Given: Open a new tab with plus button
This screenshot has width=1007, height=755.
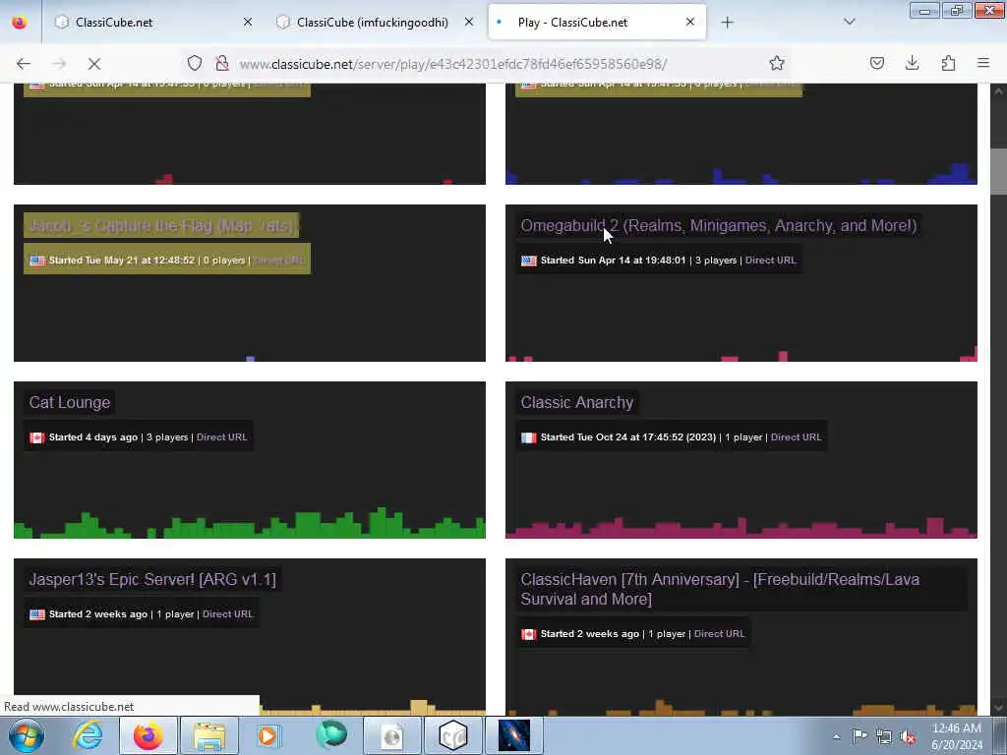Looking at the screenshot, I should click(727, 23).
